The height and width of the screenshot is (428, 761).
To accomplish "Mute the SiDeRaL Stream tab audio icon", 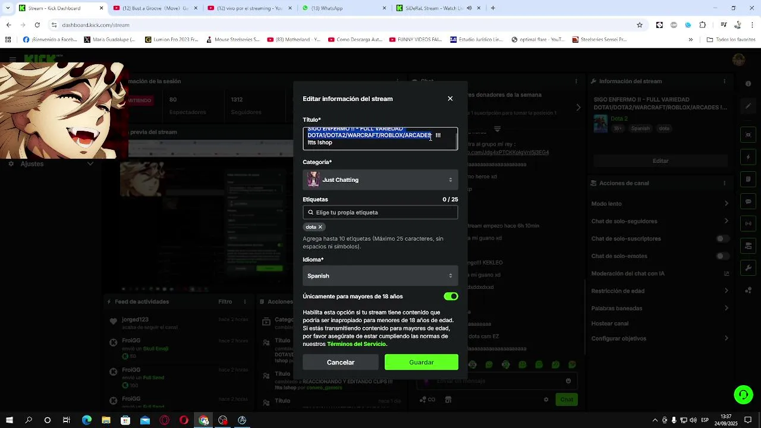I will tap(469, 8).
